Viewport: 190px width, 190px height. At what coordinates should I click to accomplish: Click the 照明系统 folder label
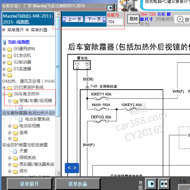[x=28, y=158]
